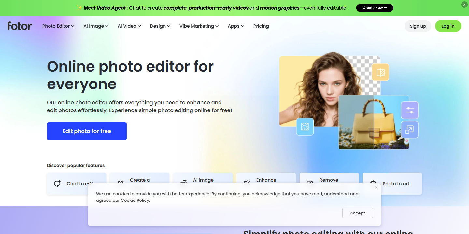Expand the Photo Editor menu
This screenshot has height=234, width=469.
[58, 26]
